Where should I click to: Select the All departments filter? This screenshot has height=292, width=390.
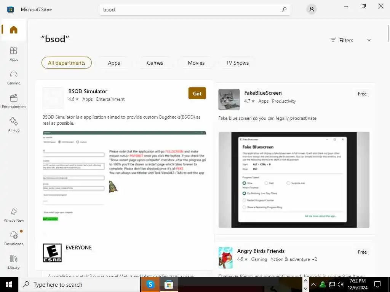(67, 63)
